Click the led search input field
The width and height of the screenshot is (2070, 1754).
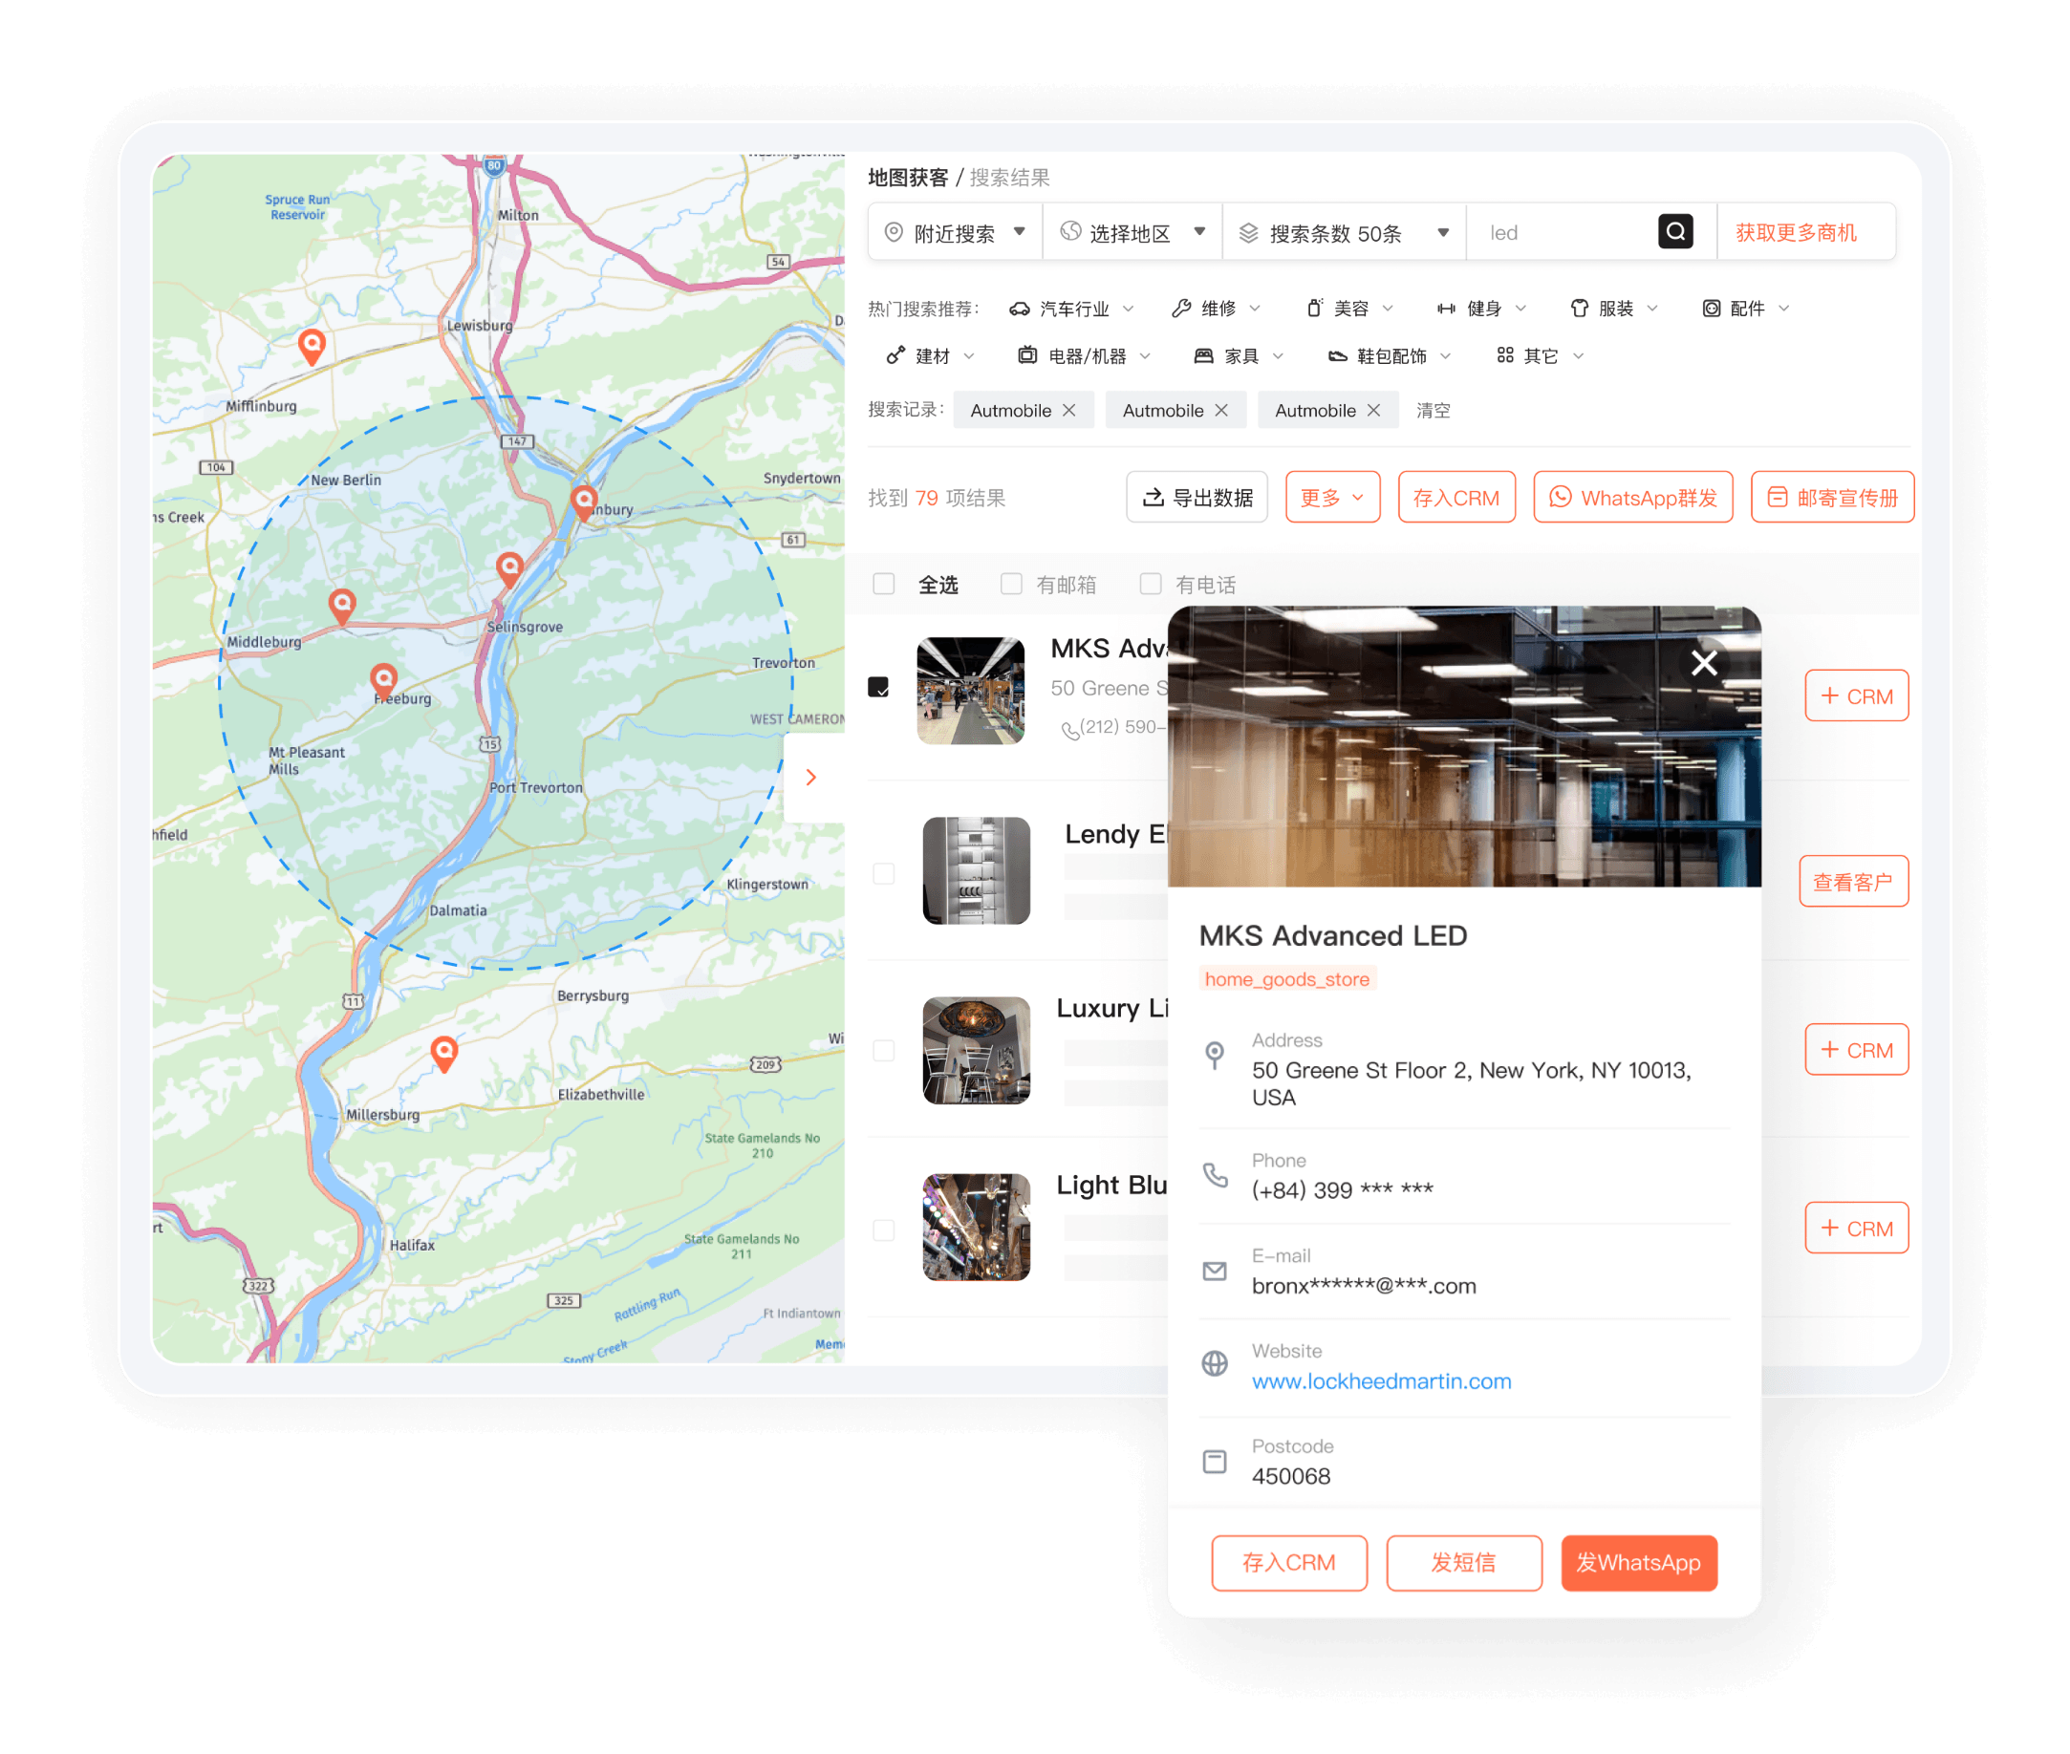(x=1562, y=233)
